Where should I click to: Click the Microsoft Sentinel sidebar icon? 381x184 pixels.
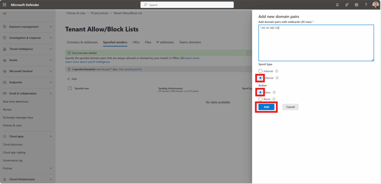coord(4,71)
